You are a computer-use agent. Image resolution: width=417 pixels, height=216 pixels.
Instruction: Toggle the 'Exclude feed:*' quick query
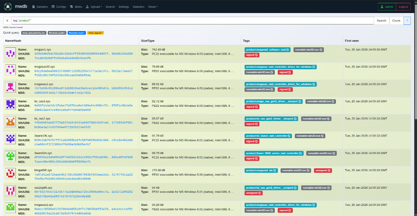pyautogui.click(x=77, y=33)
